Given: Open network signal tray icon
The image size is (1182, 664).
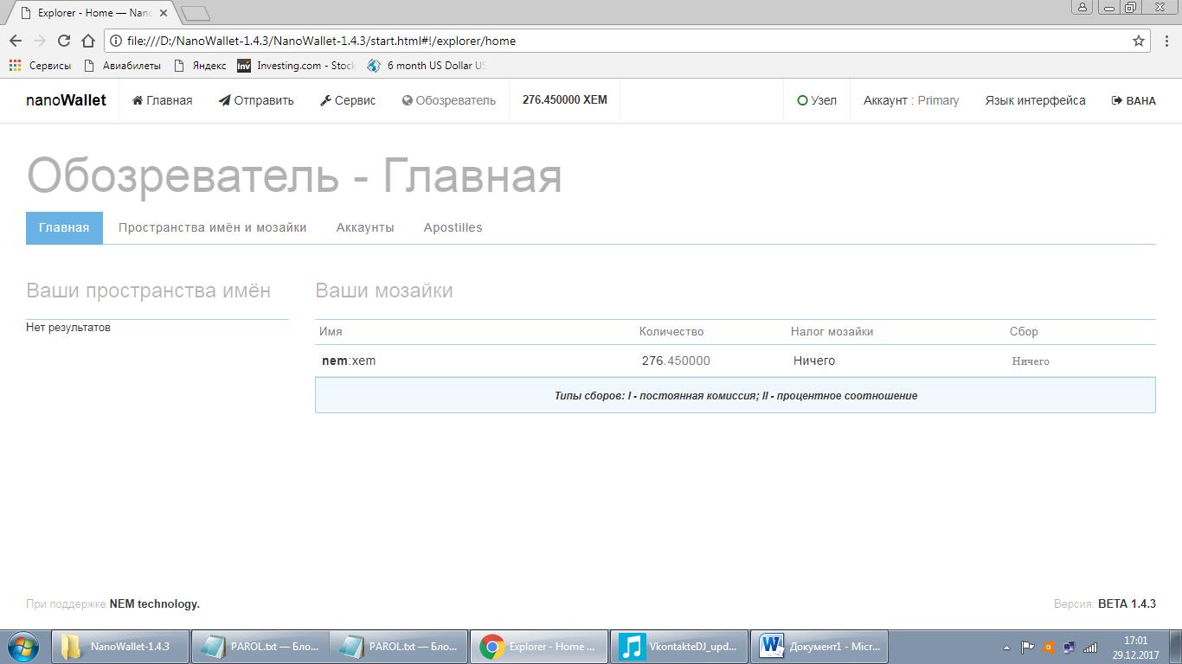Looking at the screenshot, I should 1090,647.
